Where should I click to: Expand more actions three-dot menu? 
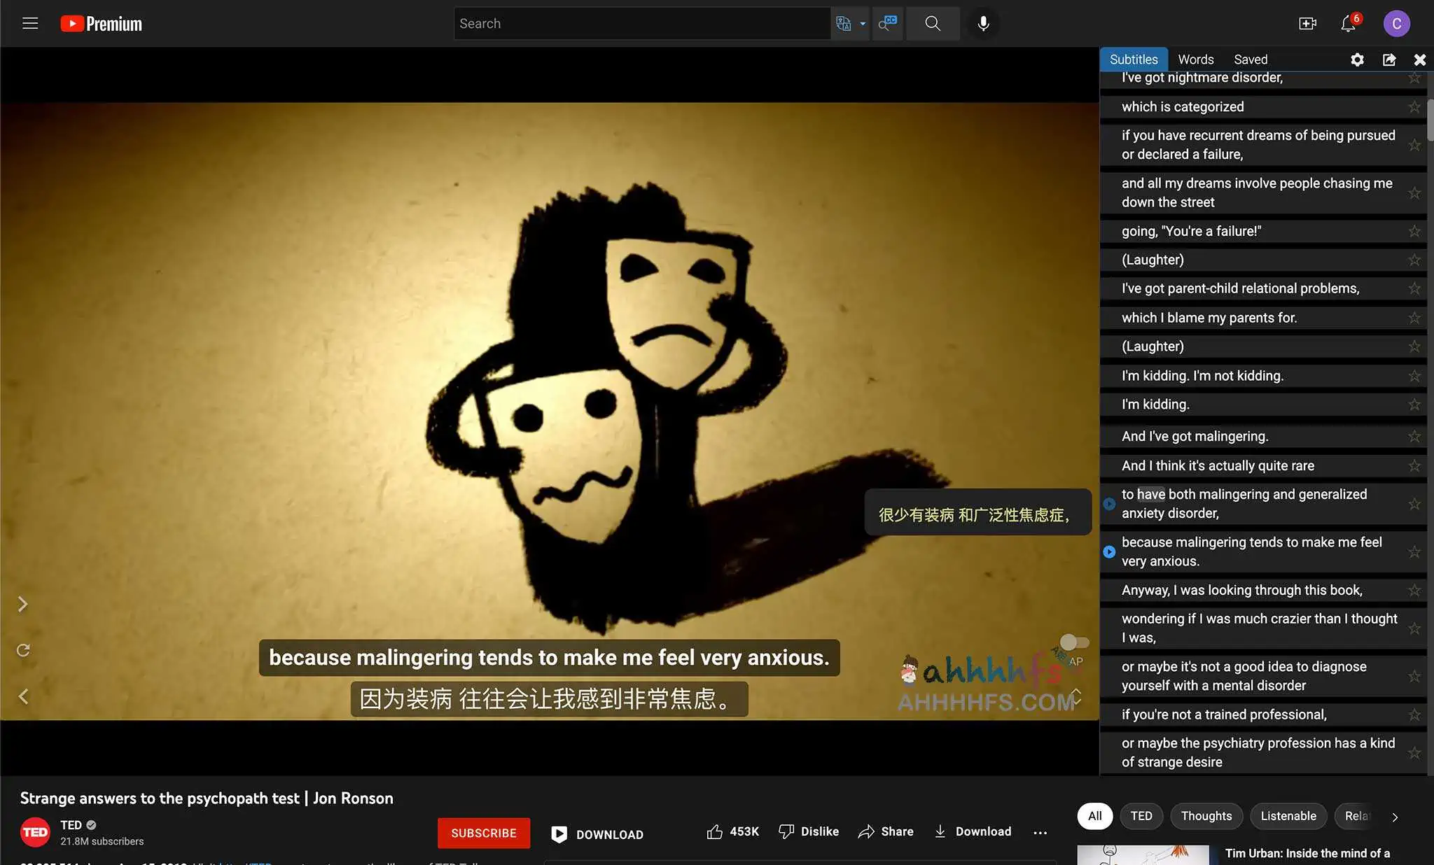(1040, 832)
